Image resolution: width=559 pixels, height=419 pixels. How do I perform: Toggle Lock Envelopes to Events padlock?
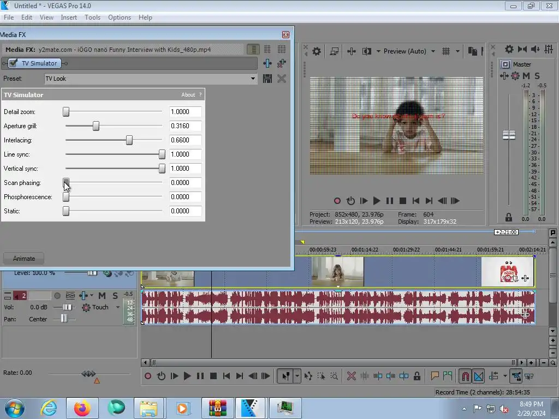(x=417, y=376)
